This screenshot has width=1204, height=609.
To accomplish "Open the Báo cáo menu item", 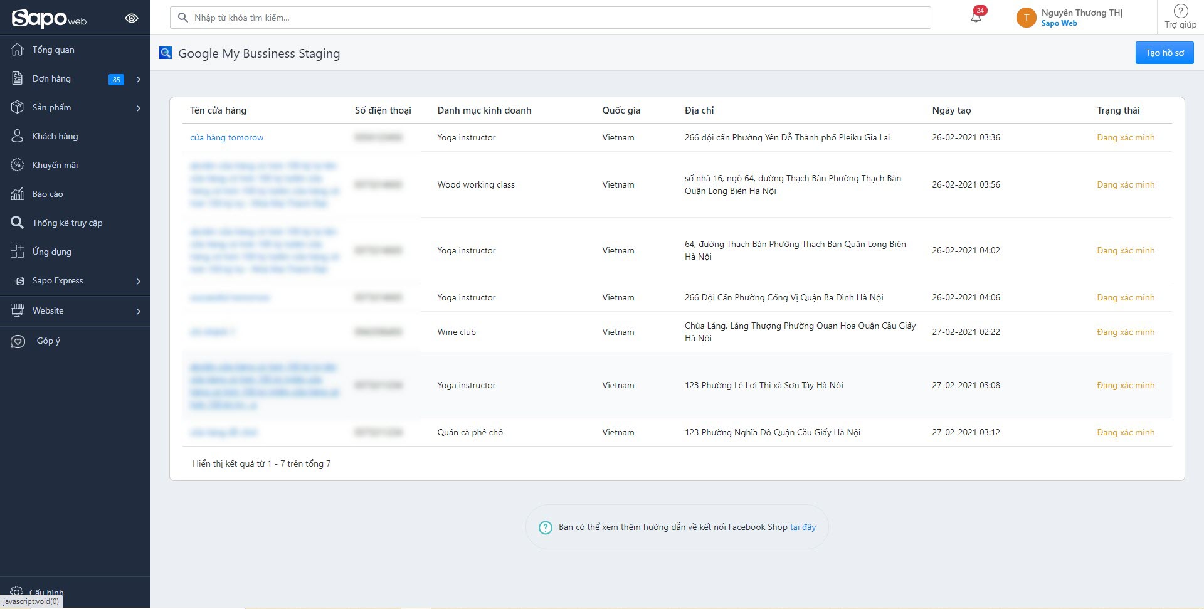I will coord(75,194).
